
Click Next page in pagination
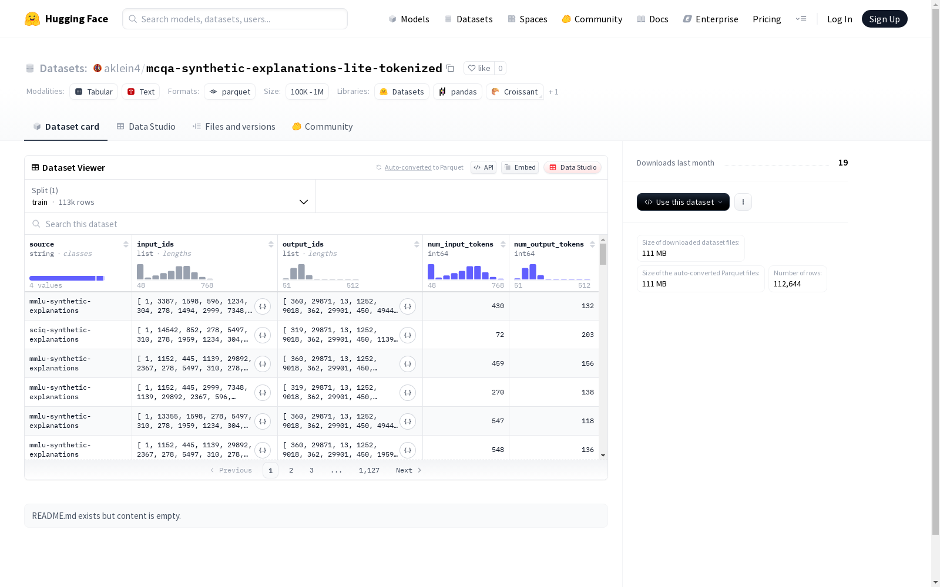tap(409, 470)
